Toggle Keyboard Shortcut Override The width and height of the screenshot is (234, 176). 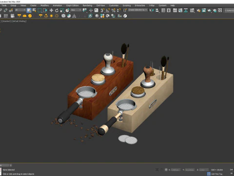pyautogui.click(x=96, y=10)
